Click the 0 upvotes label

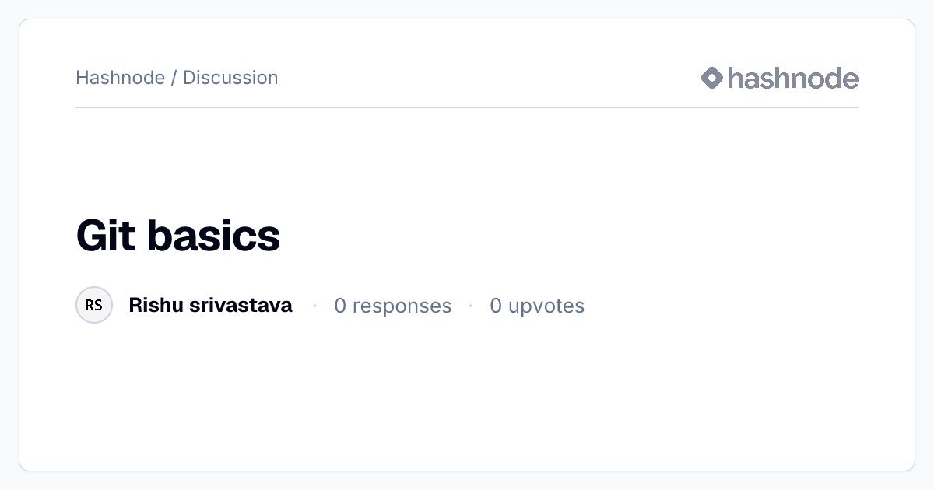point(537,306)
